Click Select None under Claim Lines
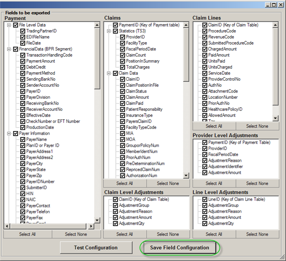The image size is (286, 261). [x=257, y=126]
